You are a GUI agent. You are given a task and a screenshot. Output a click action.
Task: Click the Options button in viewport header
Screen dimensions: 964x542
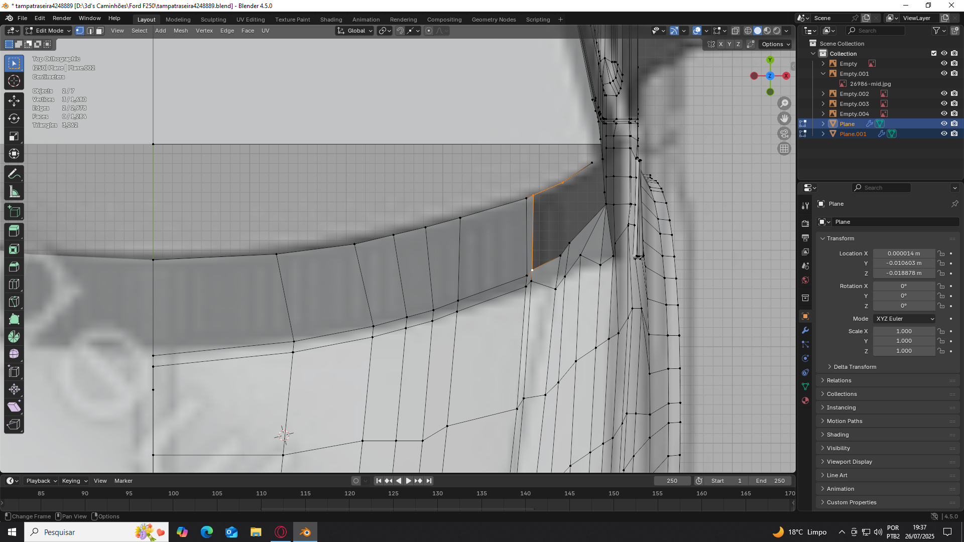click(x=775, y=44)
